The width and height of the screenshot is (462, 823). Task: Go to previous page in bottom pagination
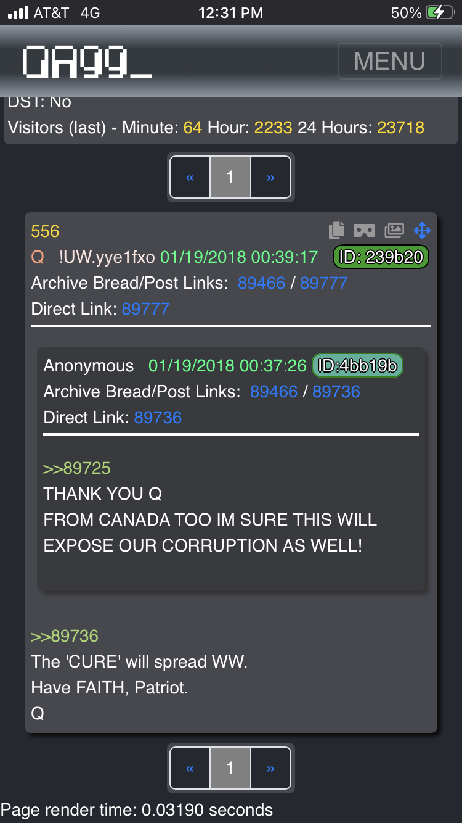point(190,768)
